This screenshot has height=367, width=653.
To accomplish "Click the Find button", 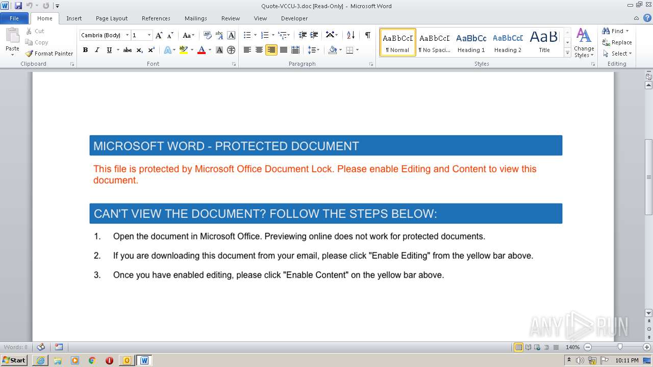I will [616, 31].
